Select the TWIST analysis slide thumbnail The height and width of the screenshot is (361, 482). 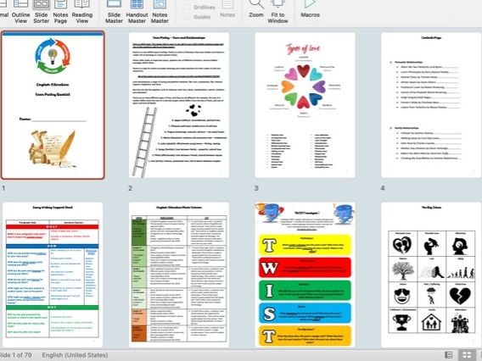coord(305,275)
